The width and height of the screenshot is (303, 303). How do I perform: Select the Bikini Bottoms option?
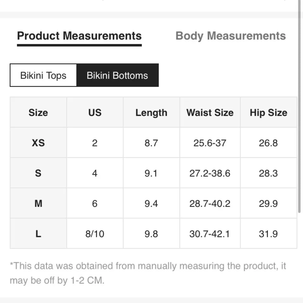click(117, 75)
